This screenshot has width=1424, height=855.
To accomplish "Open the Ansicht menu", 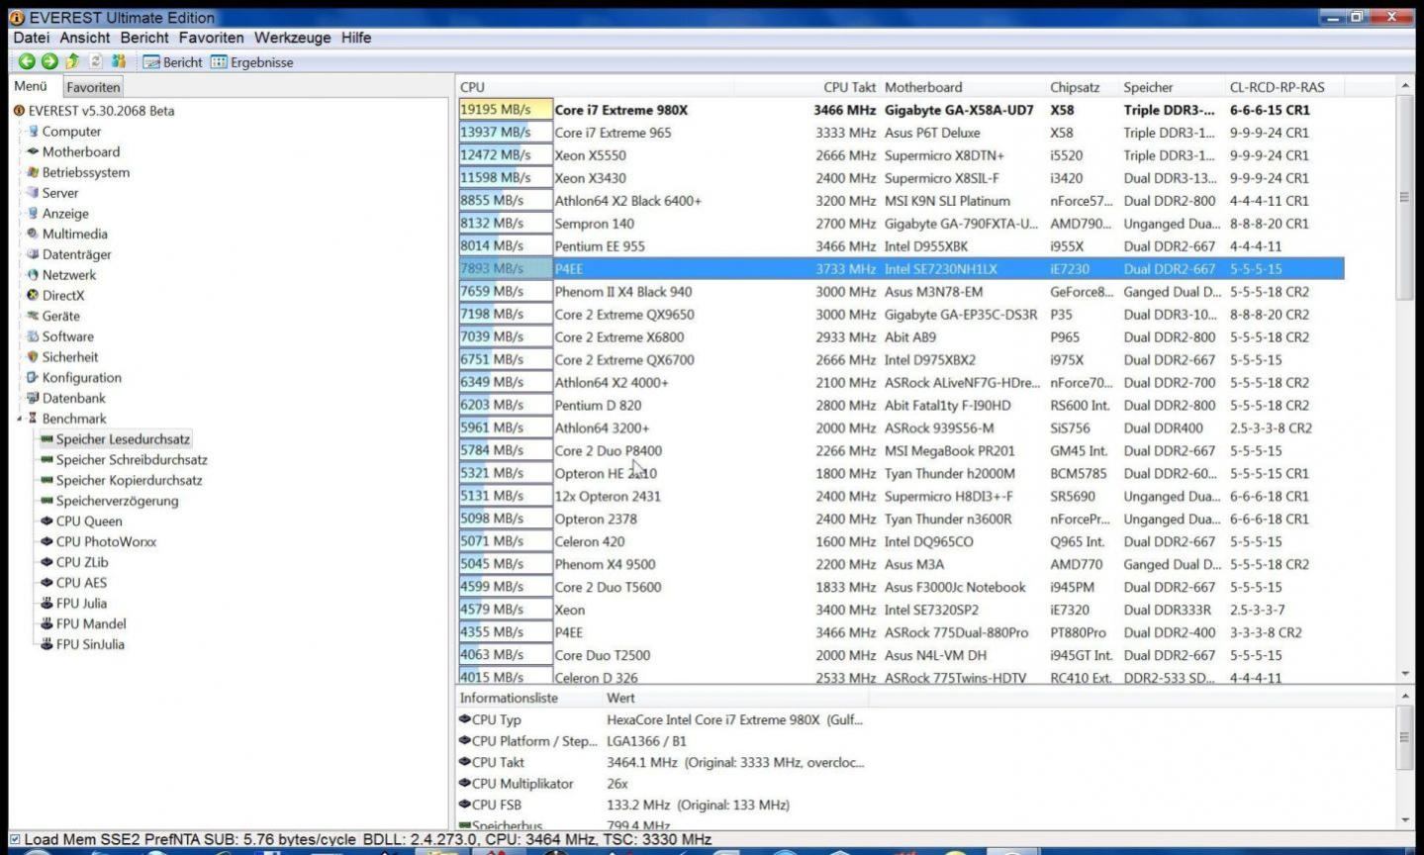I will 85,38.
